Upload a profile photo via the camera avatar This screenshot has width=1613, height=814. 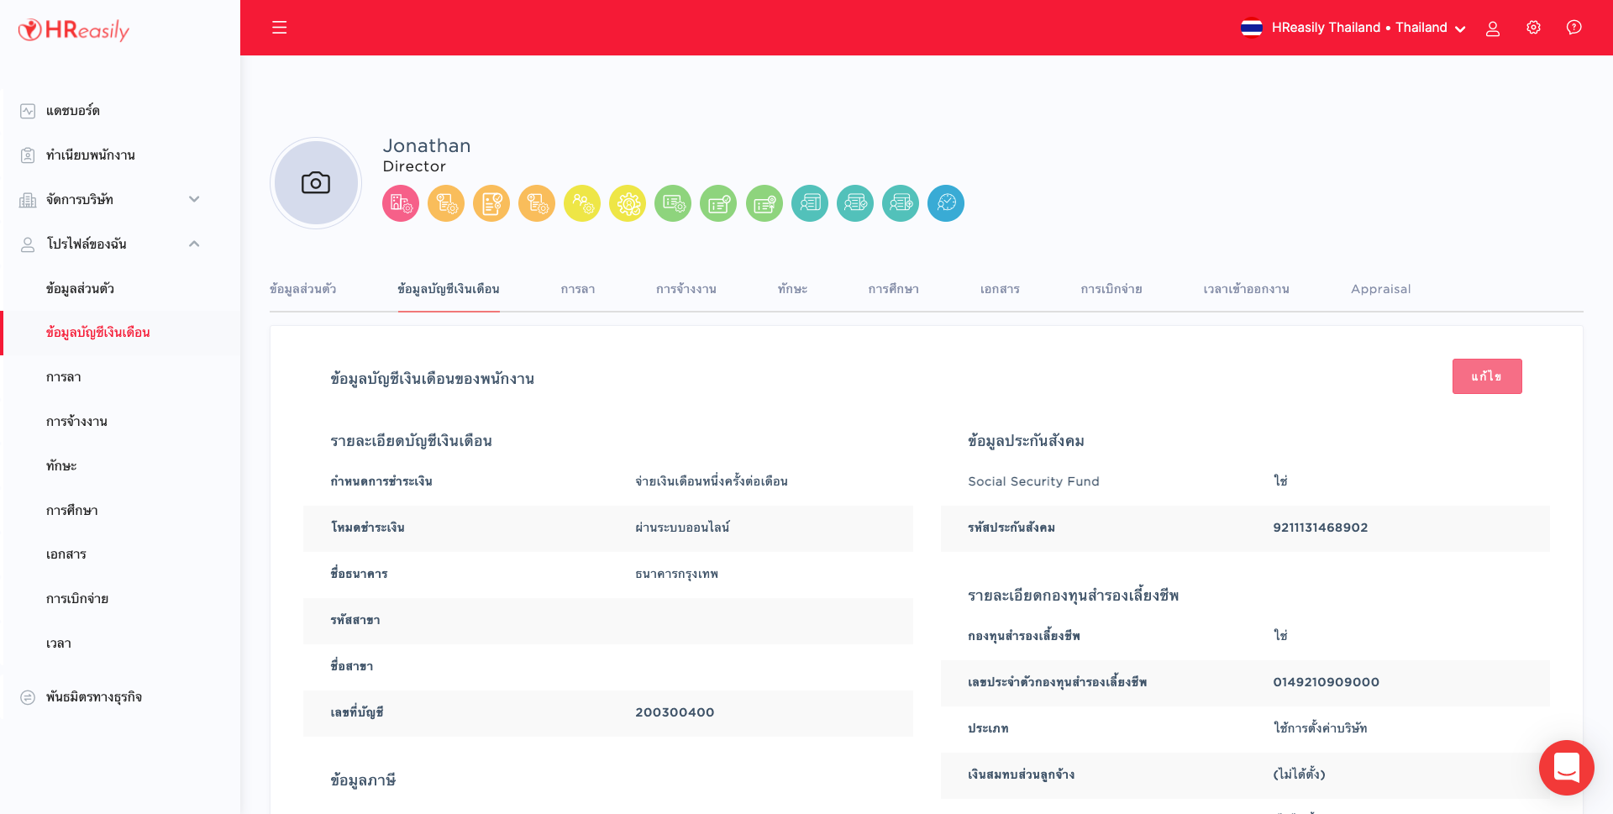[316, 183]
